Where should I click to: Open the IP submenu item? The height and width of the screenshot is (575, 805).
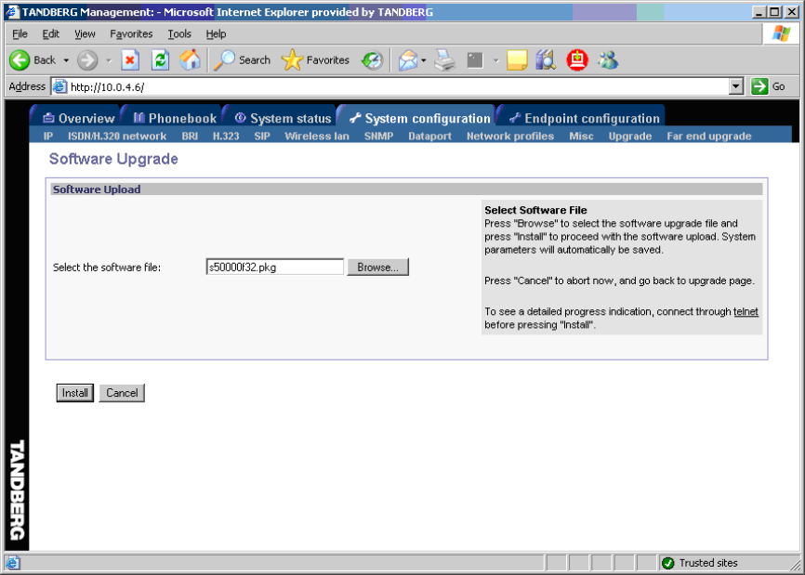tap(48, 136)
